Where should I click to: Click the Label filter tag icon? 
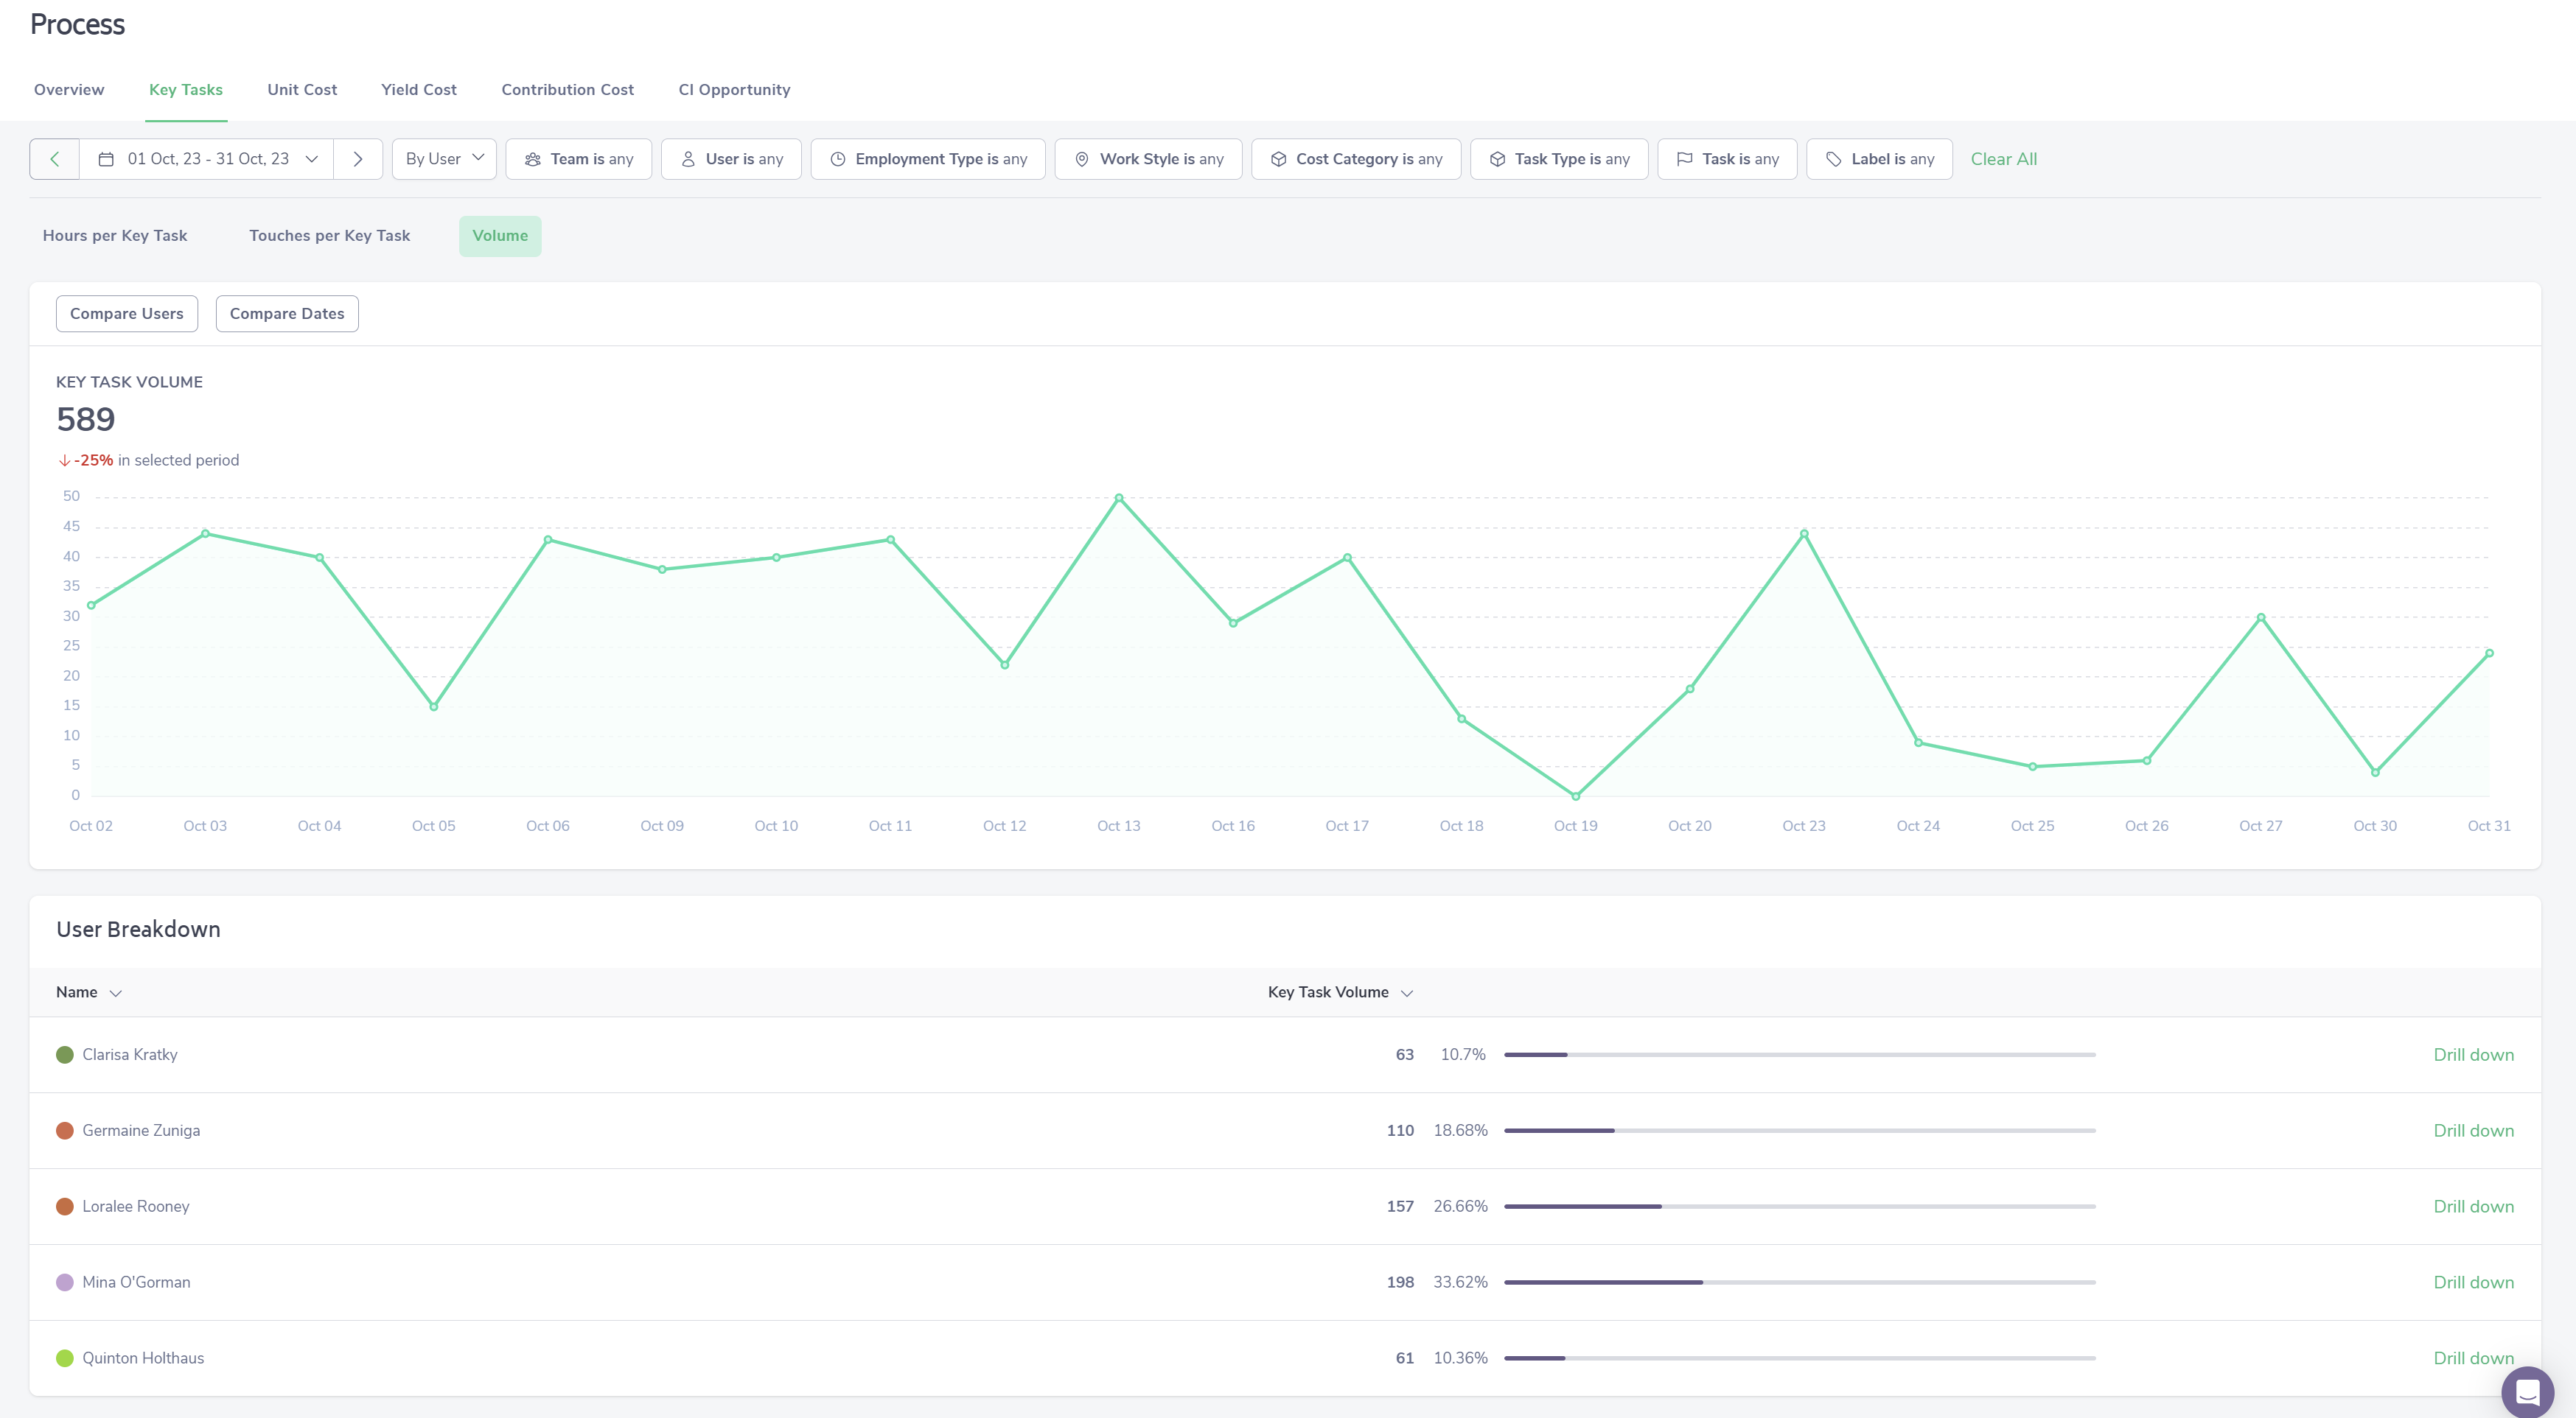[1834, 159]
